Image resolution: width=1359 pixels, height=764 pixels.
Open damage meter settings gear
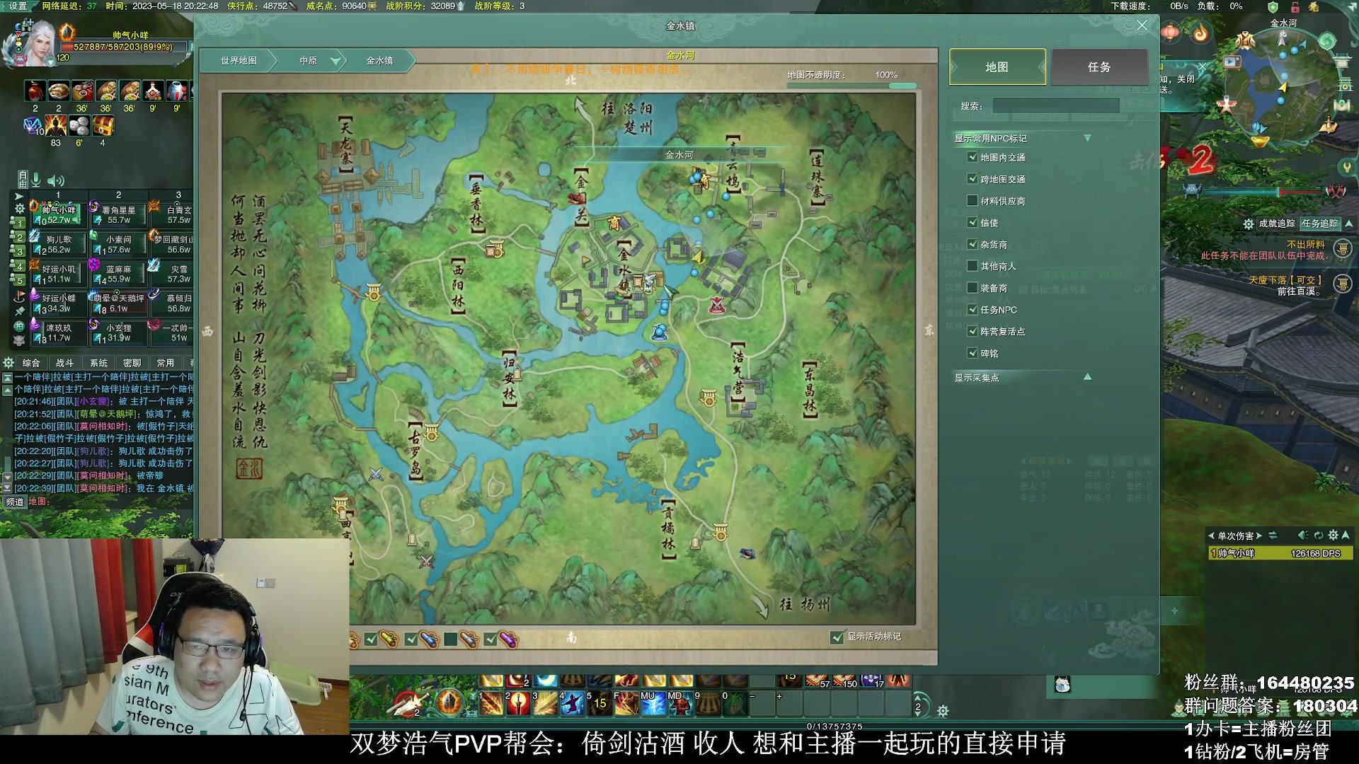1333,536
